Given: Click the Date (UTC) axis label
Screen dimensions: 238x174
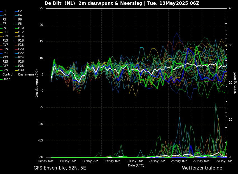Looking at the screenshot, I should click(x=136, y=165).
